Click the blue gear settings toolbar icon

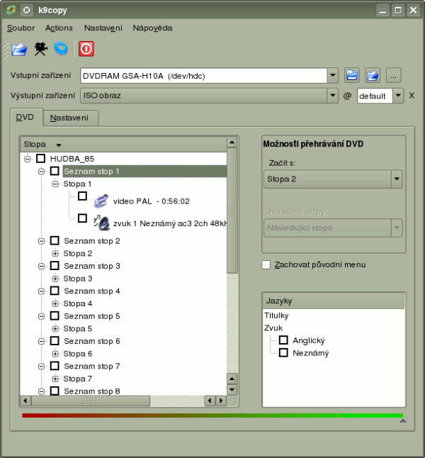(x=61, y=49)
